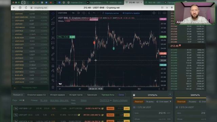Toggle stay in drawing mode
The width and height of the screenshot is (217, 122).
click(53, 71)
